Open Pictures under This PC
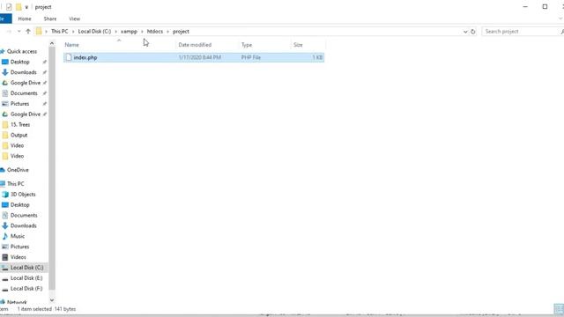Viewport: 564px width, 317px height. 19,247
